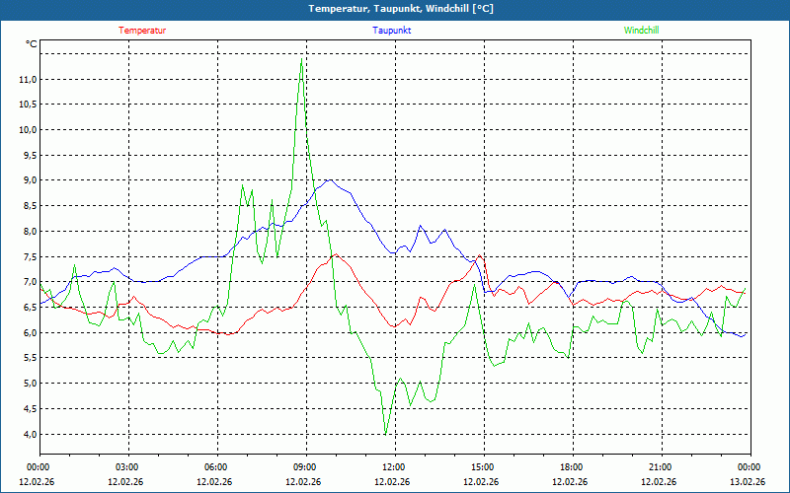The width and height of the screenshot is (790, 493).
Task: Click the 11,0 y-axis value
Action: coord(29,80)
